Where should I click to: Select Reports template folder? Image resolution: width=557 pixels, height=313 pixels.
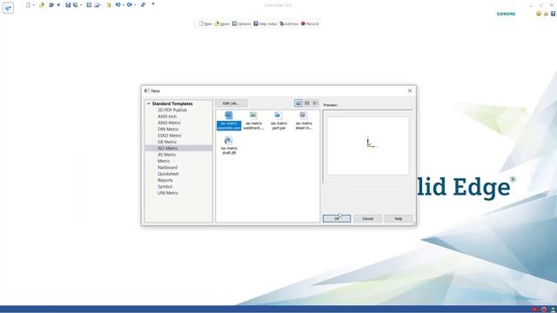coord(165,180)
